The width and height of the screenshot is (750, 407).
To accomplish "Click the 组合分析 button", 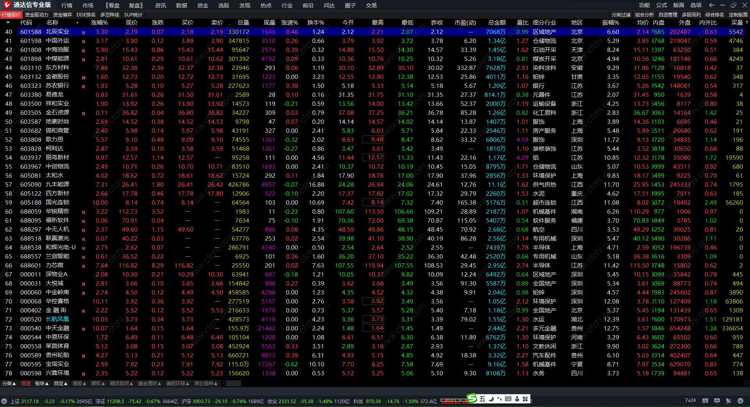I will 645,15.
